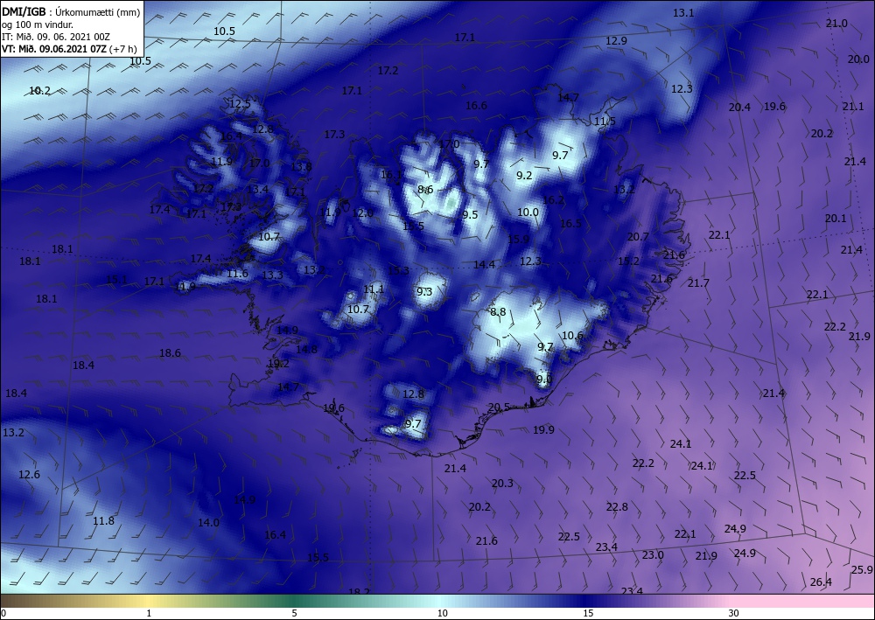Click the 26.4 value label
The image size is (875, 620).
(821, 582)
